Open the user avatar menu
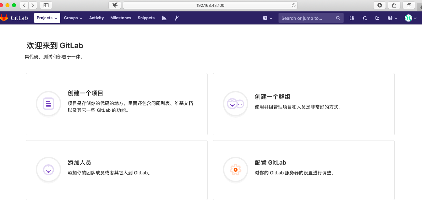 (411, 18)
